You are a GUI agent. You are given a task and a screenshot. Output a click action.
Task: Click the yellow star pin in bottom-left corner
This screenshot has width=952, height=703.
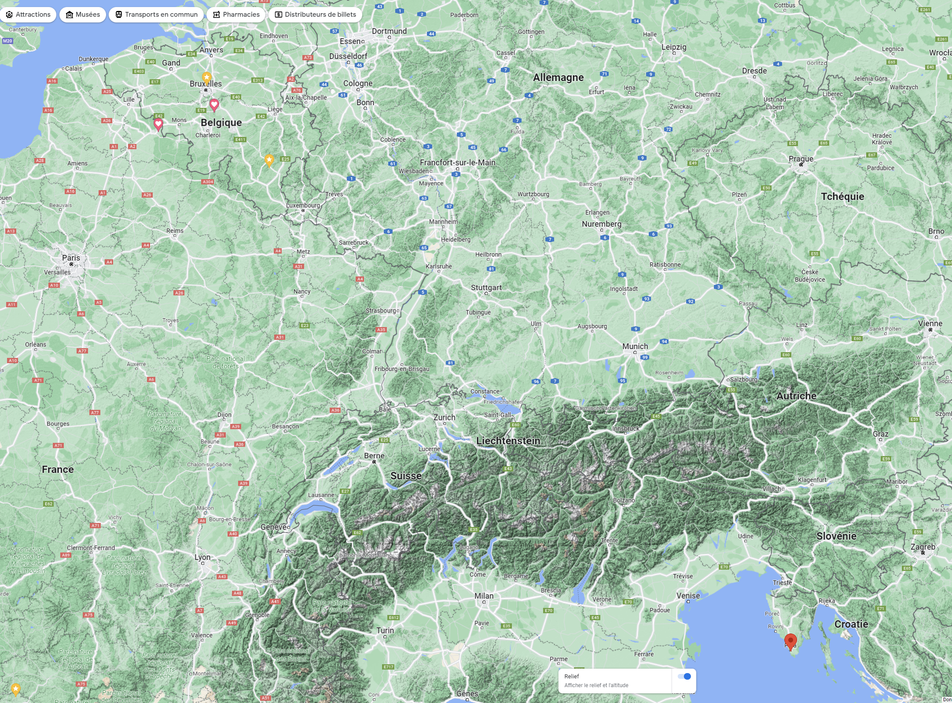click(15, 688)
